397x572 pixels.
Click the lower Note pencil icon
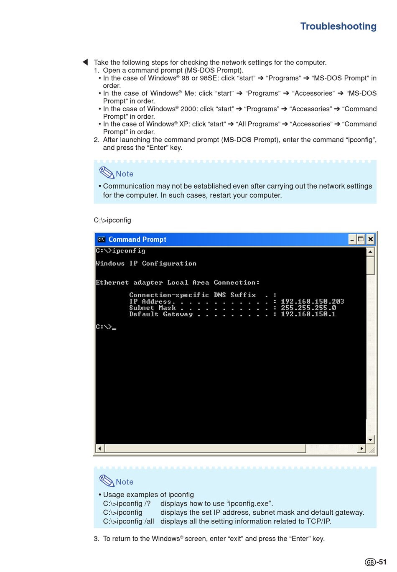107,481
